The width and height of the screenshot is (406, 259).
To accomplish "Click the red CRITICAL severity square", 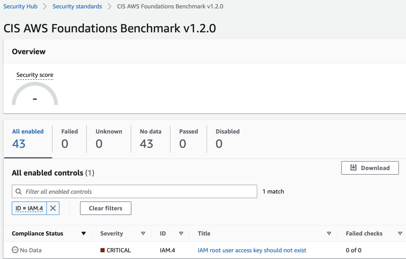I will point(103,250).
